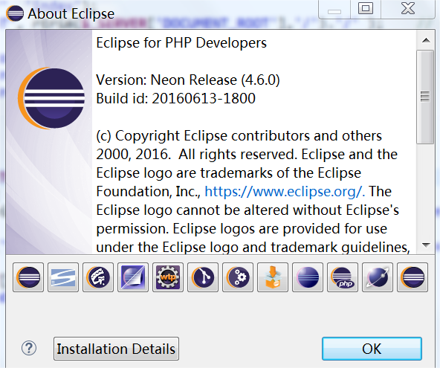Open the feature icon with small gears
The width and height of the screenshot is (440, 368).
[x=238, y=277]
